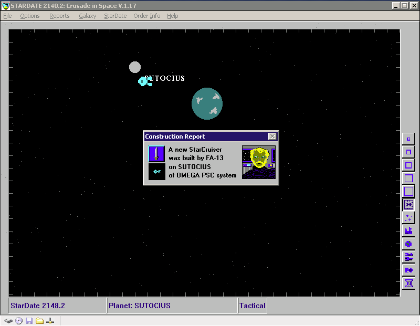This screenshot has width=420, height=326.
Task: Select the second-largest square zoom level button
Action: point(408,178)
